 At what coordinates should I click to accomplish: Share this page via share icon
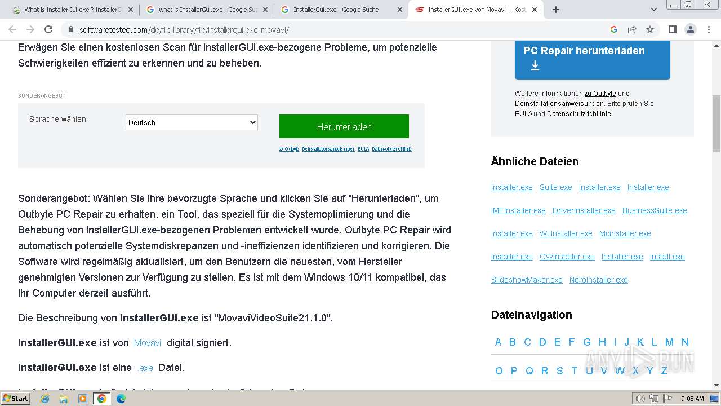632,29
